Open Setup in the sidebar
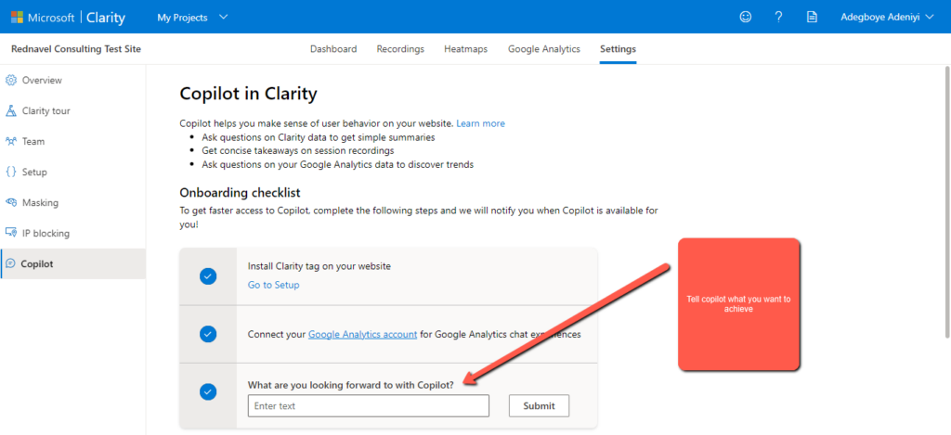 [x=72, y=173]
